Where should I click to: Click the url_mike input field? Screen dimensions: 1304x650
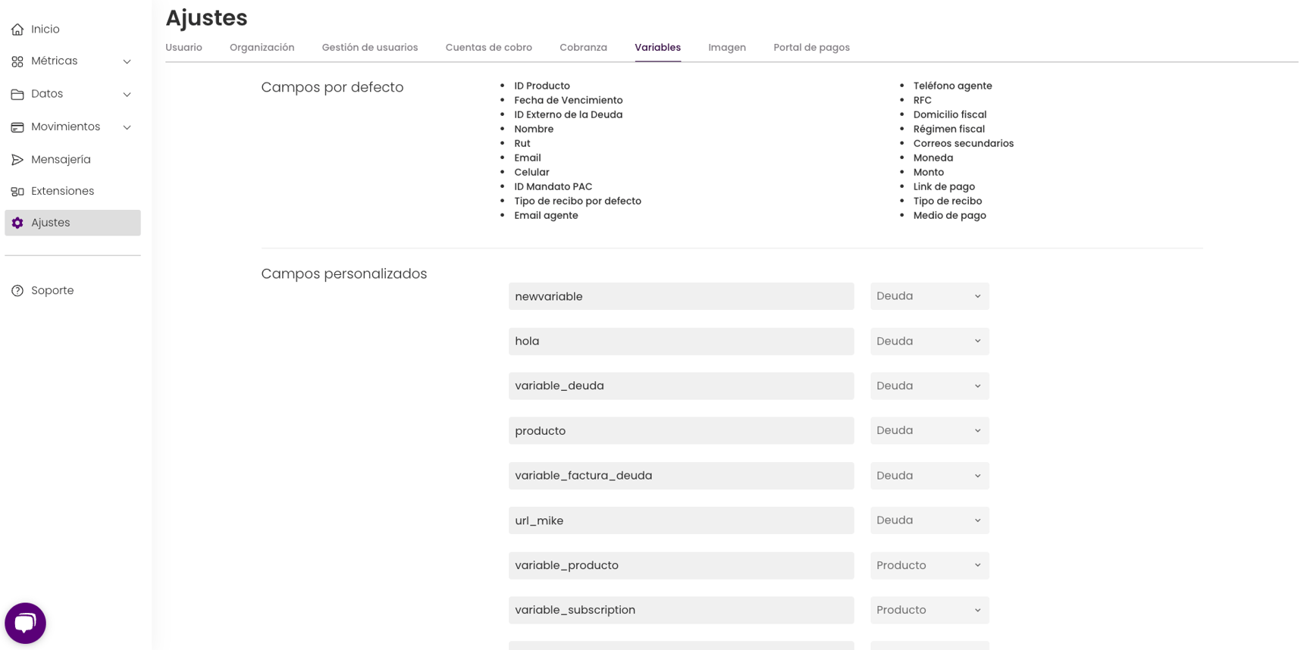tap(681, 520)
